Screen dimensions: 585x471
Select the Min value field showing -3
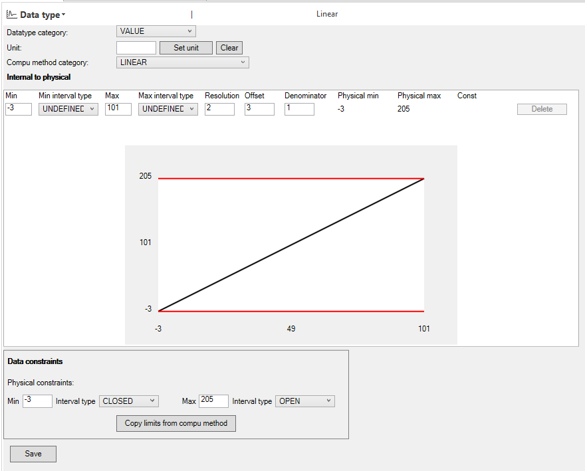18,109
